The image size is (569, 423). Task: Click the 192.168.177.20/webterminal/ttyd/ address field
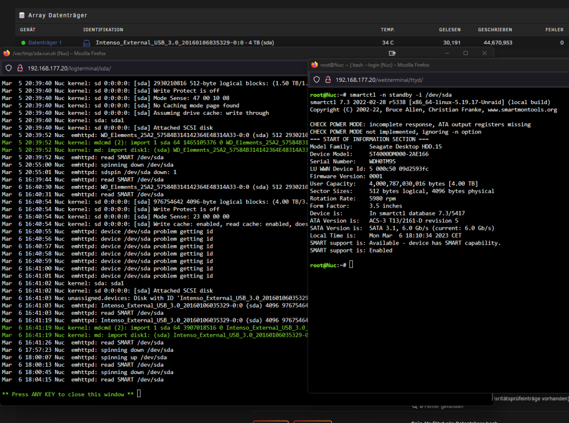(x=379, y=80)
